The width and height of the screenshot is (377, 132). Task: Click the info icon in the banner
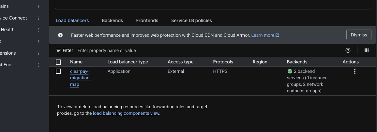(60, 35)
